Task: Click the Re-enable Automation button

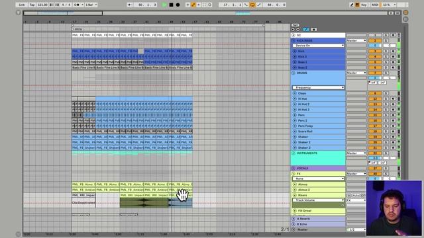Action: pos(199,5)
